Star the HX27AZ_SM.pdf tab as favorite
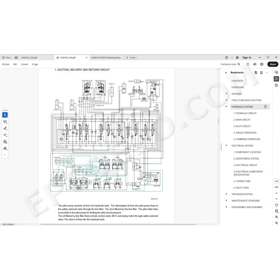 pos(58,58)
